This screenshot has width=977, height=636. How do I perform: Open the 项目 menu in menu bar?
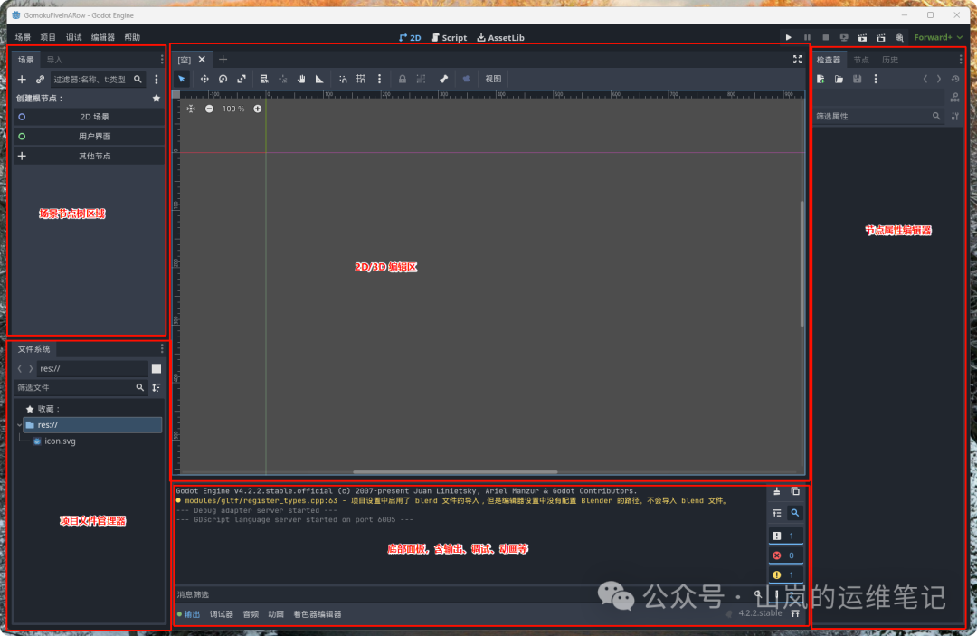[x=48, y=38]
